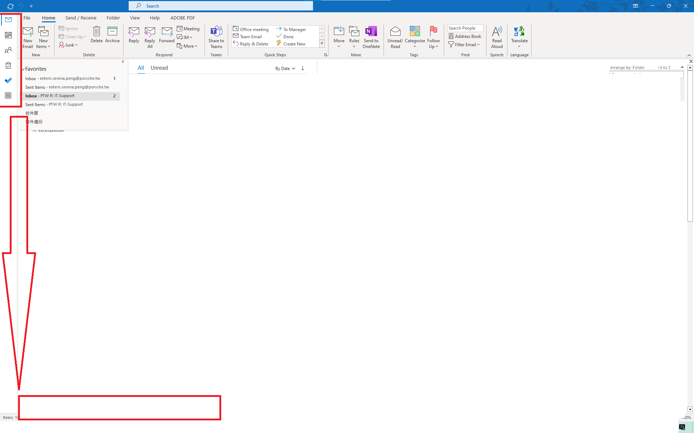Open the Filter Email dropdown

pos(465,45)
